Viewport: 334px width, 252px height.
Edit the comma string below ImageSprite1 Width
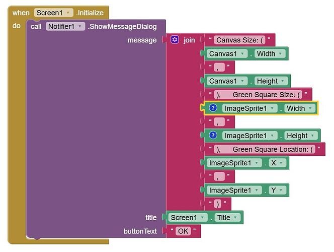(219, 122)
